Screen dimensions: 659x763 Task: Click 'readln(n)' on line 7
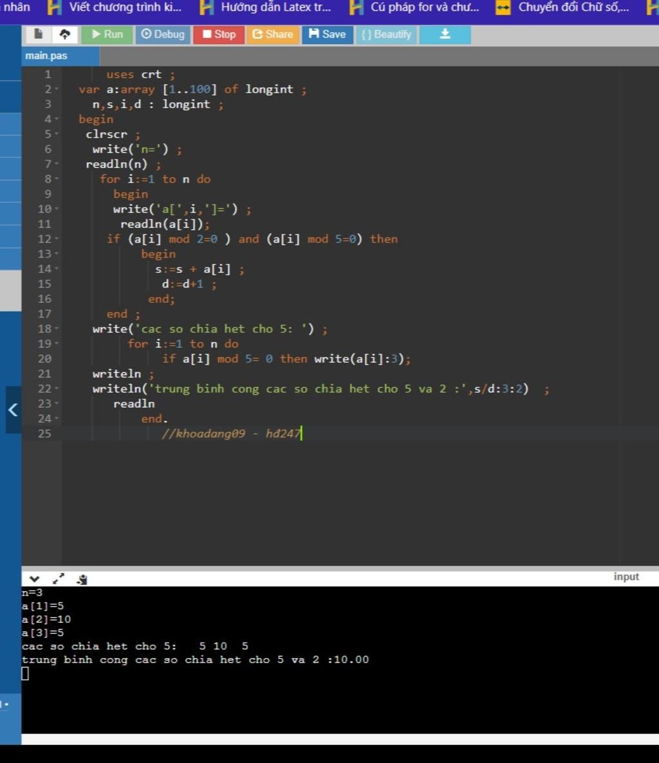[x=116, y=164]
